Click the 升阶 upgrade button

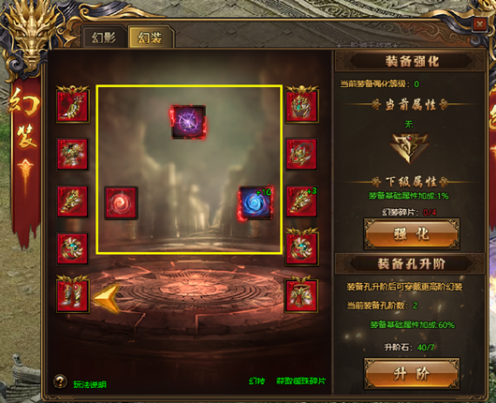(x=412, y=374)
